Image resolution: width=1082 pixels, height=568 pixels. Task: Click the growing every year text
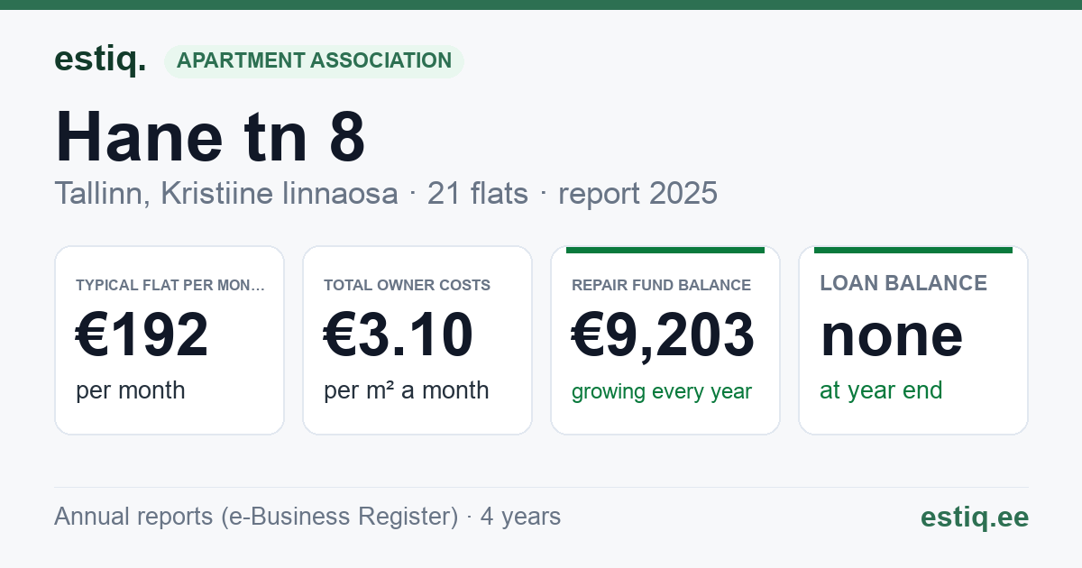pyautogui.click(x=662, y=392)
